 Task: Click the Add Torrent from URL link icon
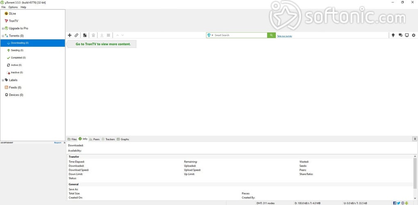pos(76,35)
